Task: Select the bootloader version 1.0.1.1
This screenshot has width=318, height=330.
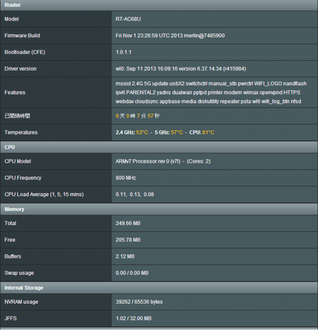Action: pyautogui.click(x=124, y=52)
